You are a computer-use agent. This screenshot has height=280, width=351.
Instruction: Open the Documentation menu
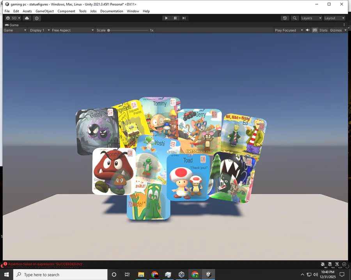pos(112,11)
